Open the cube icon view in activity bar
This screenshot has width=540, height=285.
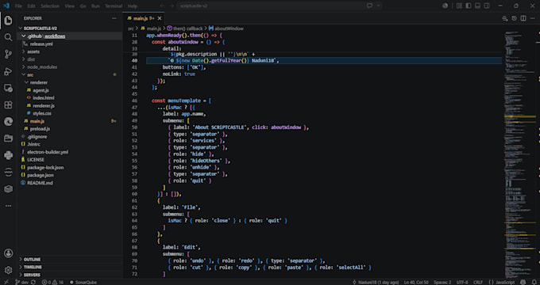click(x=8, y=189)
